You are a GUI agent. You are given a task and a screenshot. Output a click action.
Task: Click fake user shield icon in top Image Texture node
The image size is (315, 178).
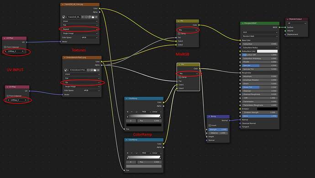coord(86,17)
